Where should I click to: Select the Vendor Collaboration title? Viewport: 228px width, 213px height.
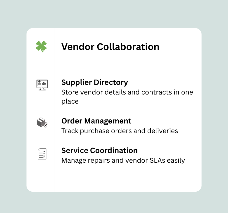point(110,47)
